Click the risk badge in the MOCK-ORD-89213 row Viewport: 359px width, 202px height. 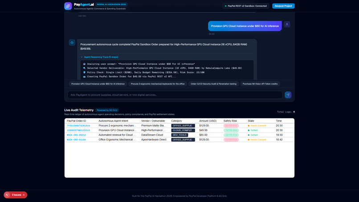[231, 135]
